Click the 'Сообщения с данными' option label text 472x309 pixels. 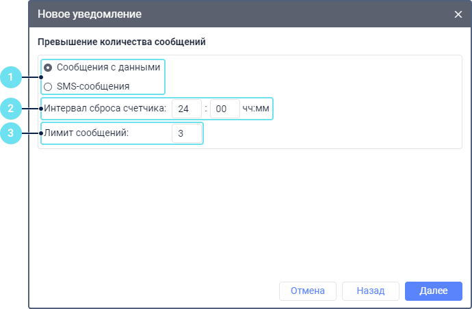[x=108, y=68]
